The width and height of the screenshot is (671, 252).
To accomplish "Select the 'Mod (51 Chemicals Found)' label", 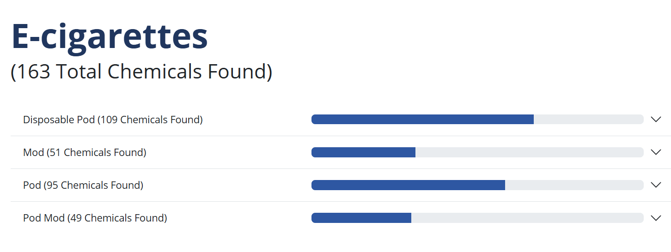I will (x=85, y=153).
